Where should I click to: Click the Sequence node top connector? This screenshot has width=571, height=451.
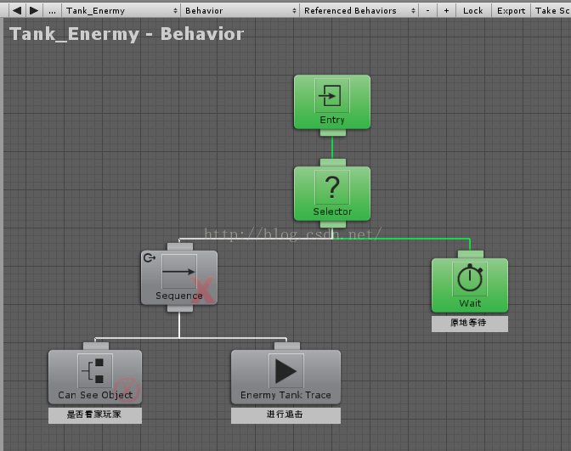(x=180, y=247)
